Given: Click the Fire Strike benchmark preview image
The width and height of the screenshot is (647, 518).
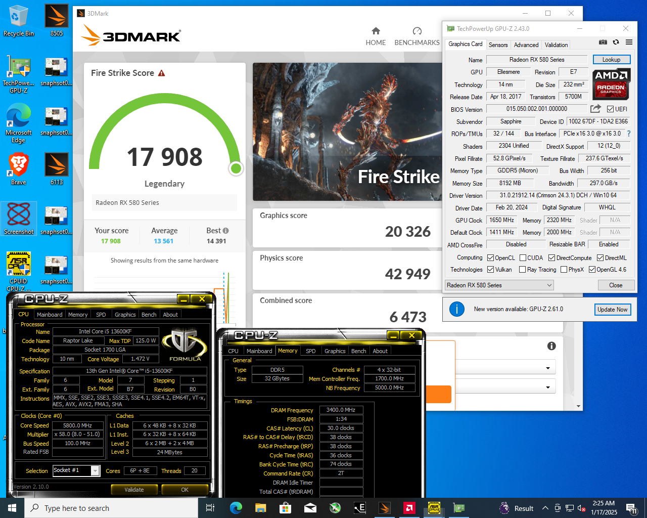Looking at the screenshot, I should [347, 132].
